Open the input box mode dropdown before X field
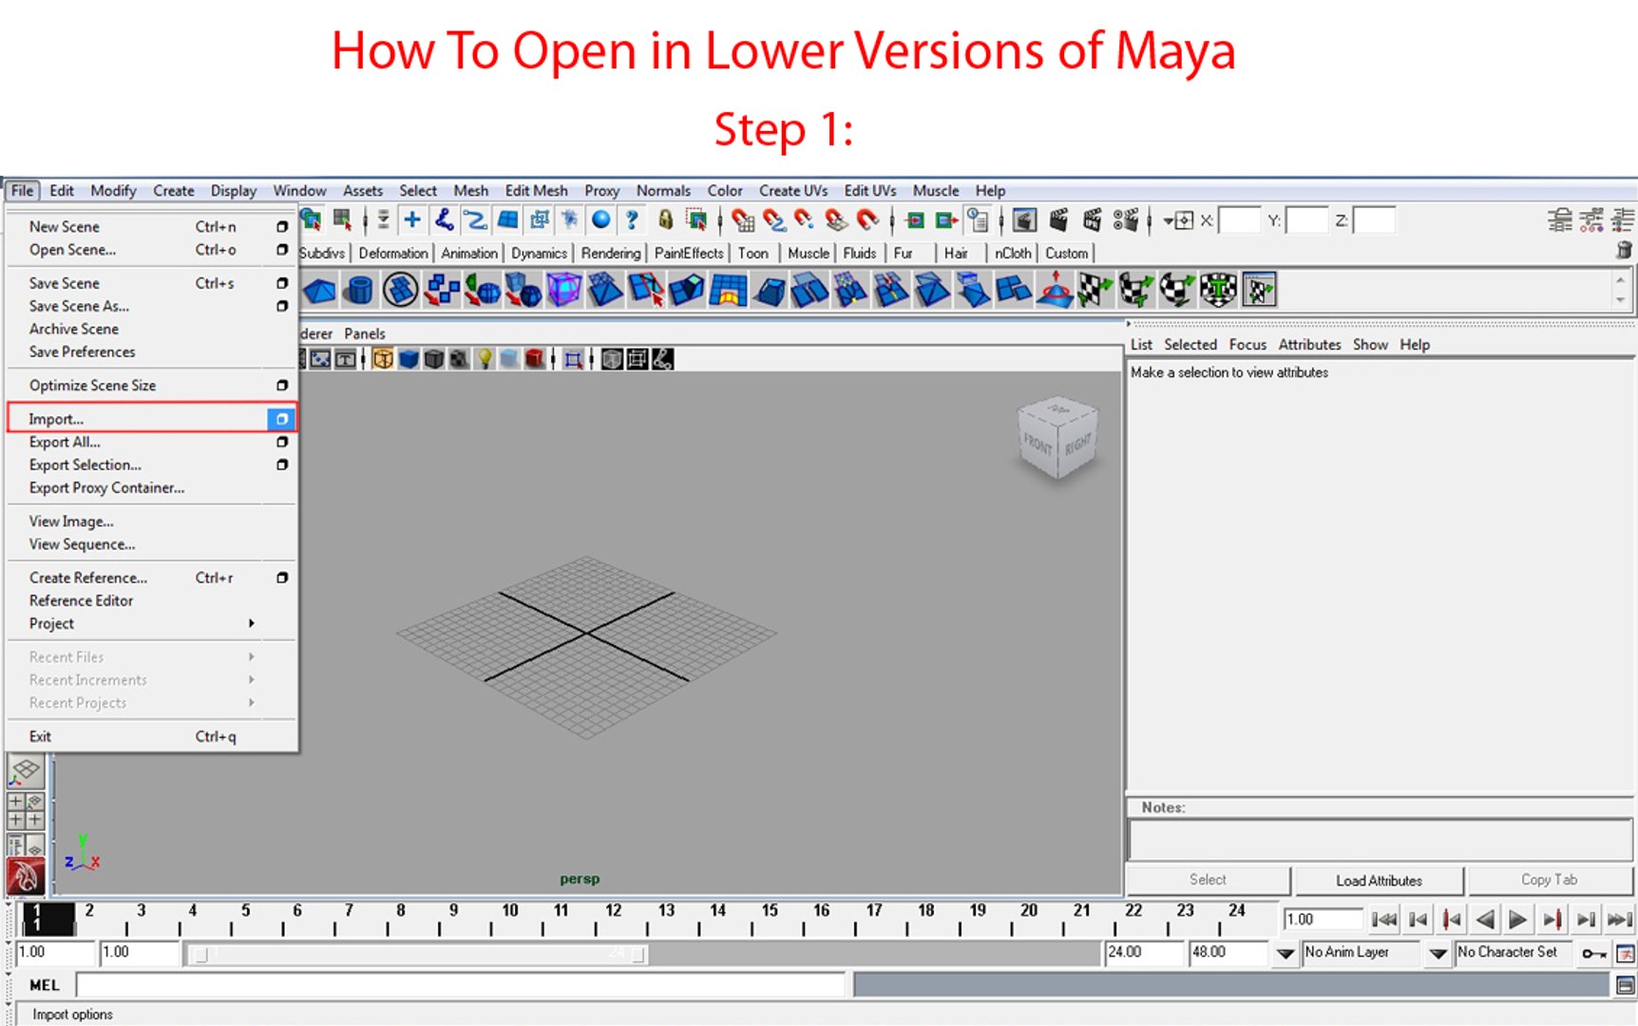1638x1026 pixels. 1178,220
